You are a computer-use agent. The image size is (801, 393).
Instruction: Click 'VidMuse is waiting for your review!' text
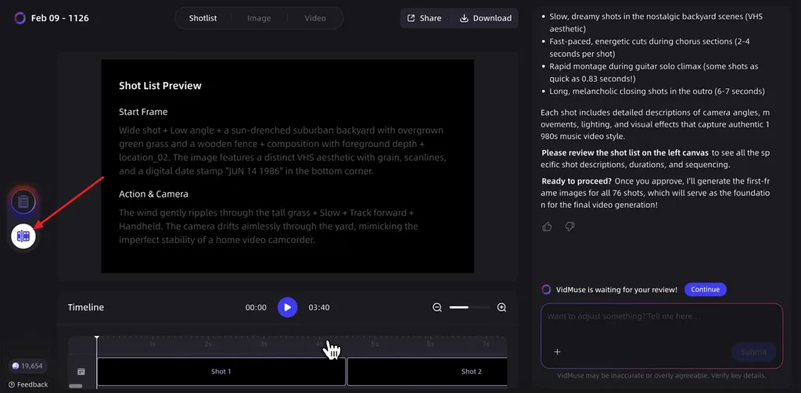616,289
